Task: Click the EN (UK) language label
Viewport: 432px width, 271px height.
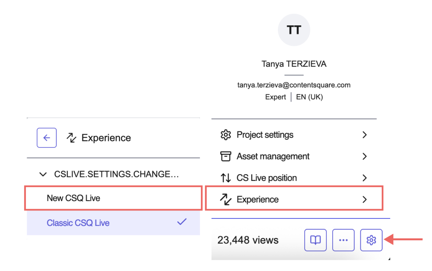Action: (310, 97)
